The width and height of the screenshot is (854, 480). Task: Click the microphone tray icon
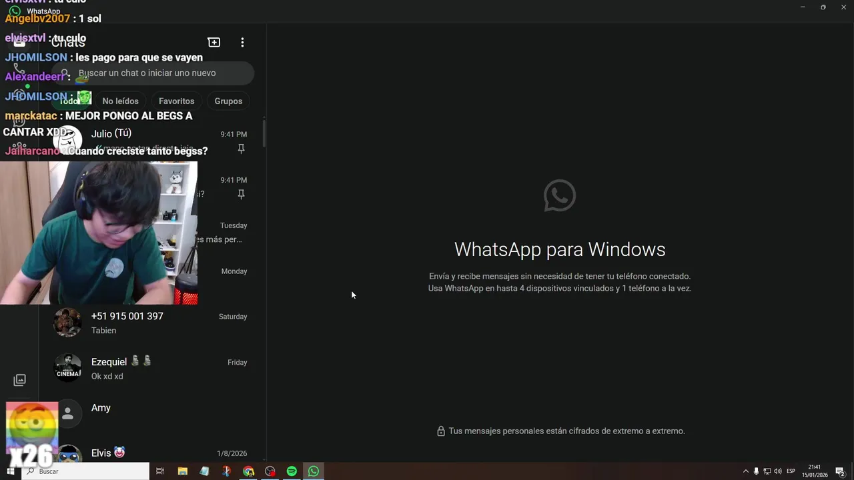tap(756, 471)
